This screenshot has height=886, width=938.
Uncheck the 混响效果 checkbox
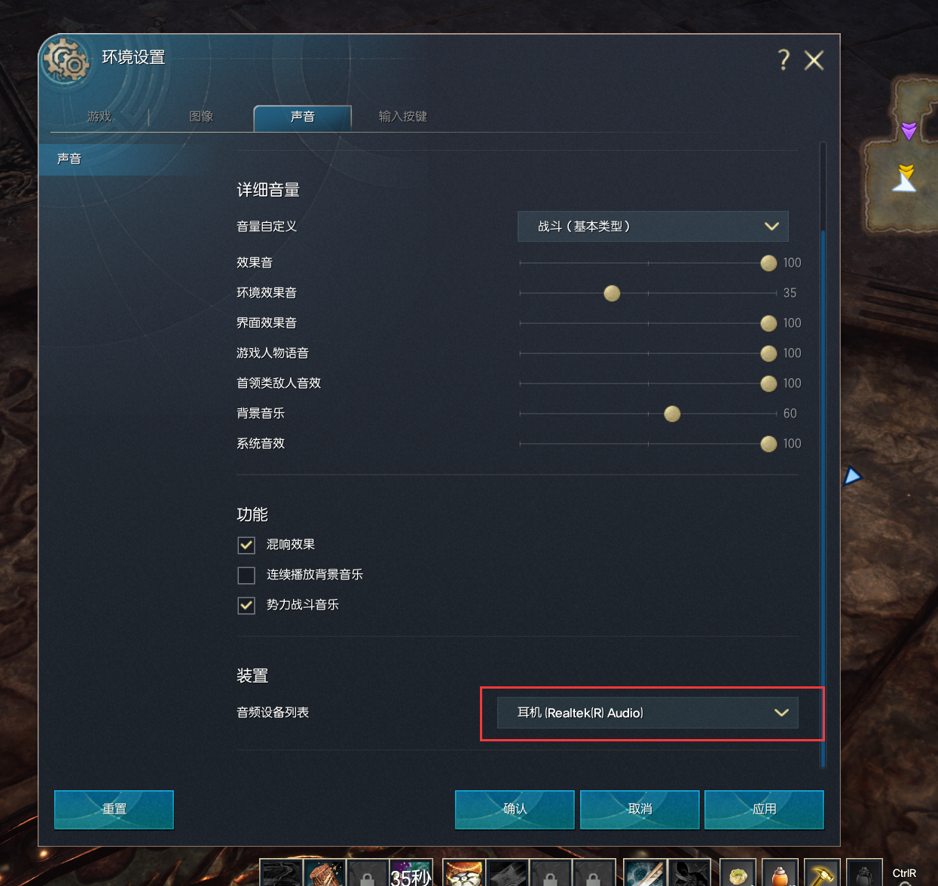coord(246,545)
